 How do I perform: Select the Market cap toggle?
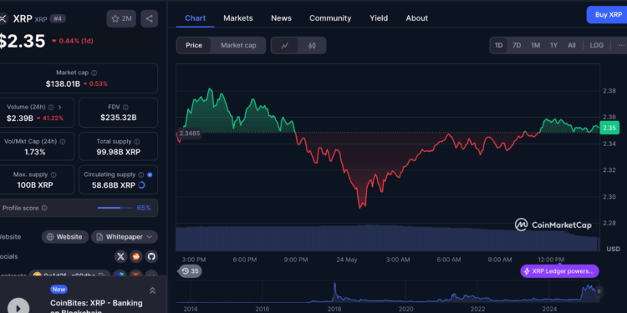tap(238, 46)
